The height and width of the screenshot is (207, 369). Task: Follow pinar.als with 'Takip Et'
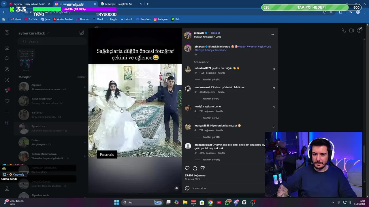click(215, 33)
